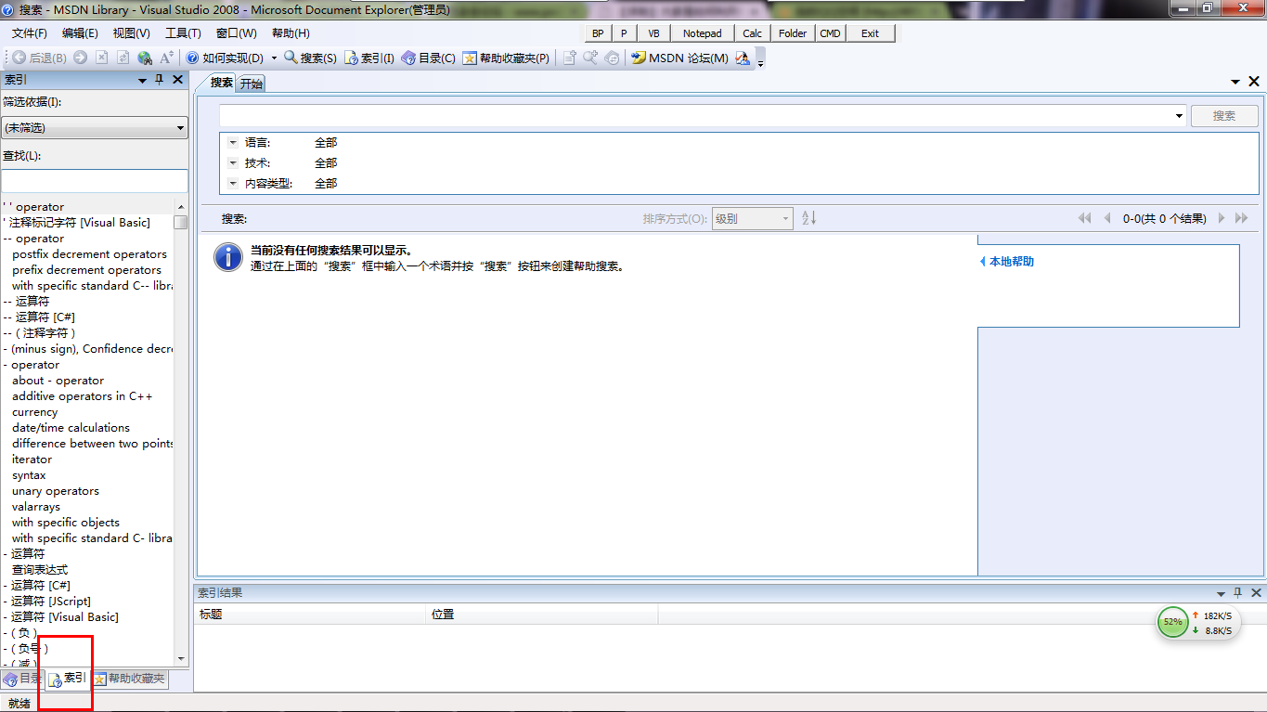Expand the search query history dropdown
This screenshot has height=712, width=1267.
tap(1180, 116)
